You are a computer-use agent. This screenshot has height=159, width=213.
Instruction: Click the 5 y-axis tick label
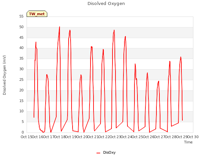pyautogui.click(x=23, y=122)
